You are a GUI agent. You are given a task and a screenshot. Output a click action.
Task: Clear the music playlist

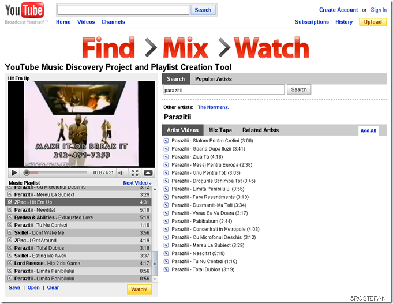[53, 287]
